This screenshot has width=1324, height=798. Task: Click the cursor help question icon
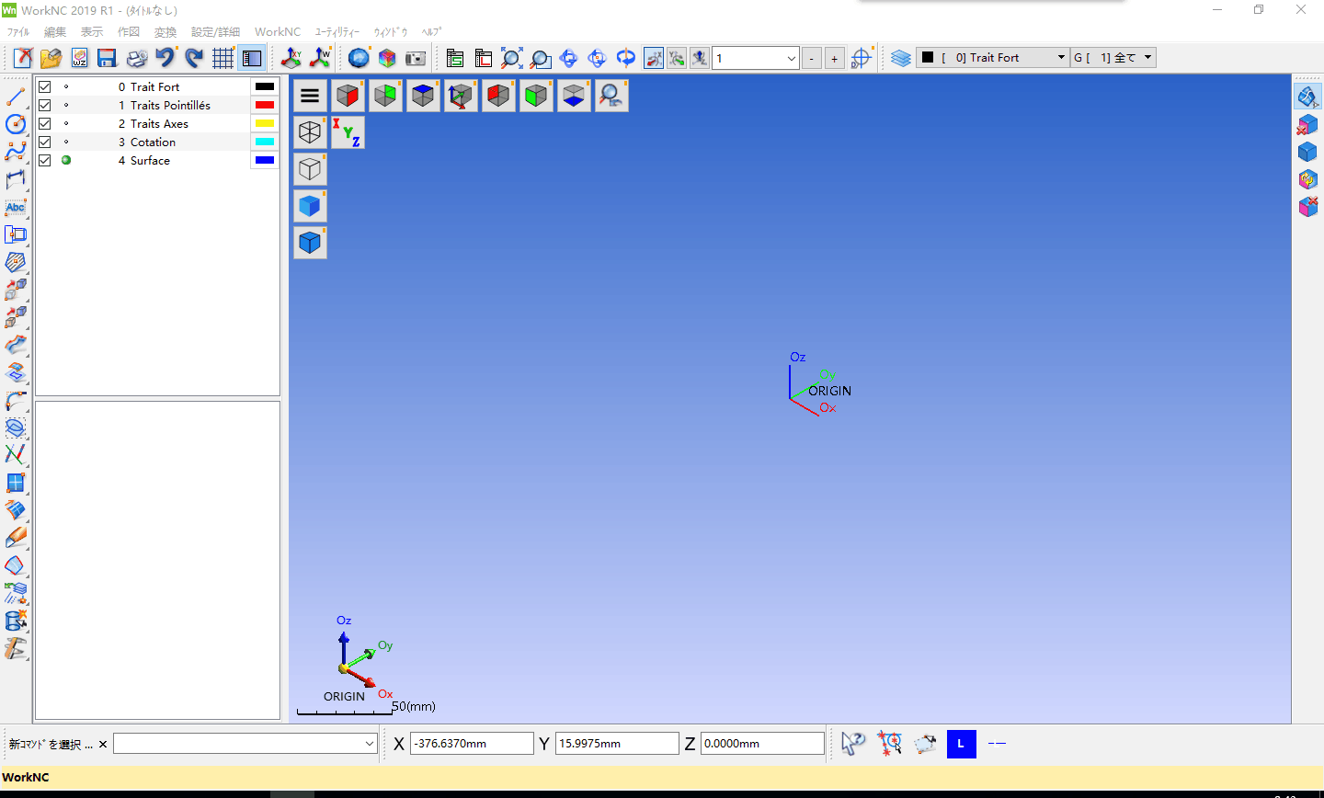(x=853, y=743)
